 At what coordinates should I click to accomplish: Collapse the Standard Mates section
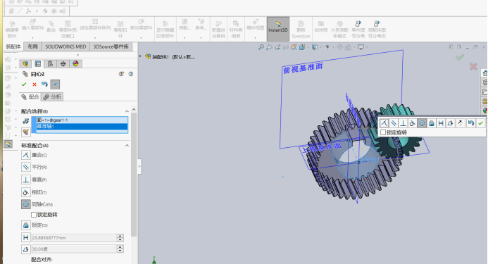[x=127, y=146]
